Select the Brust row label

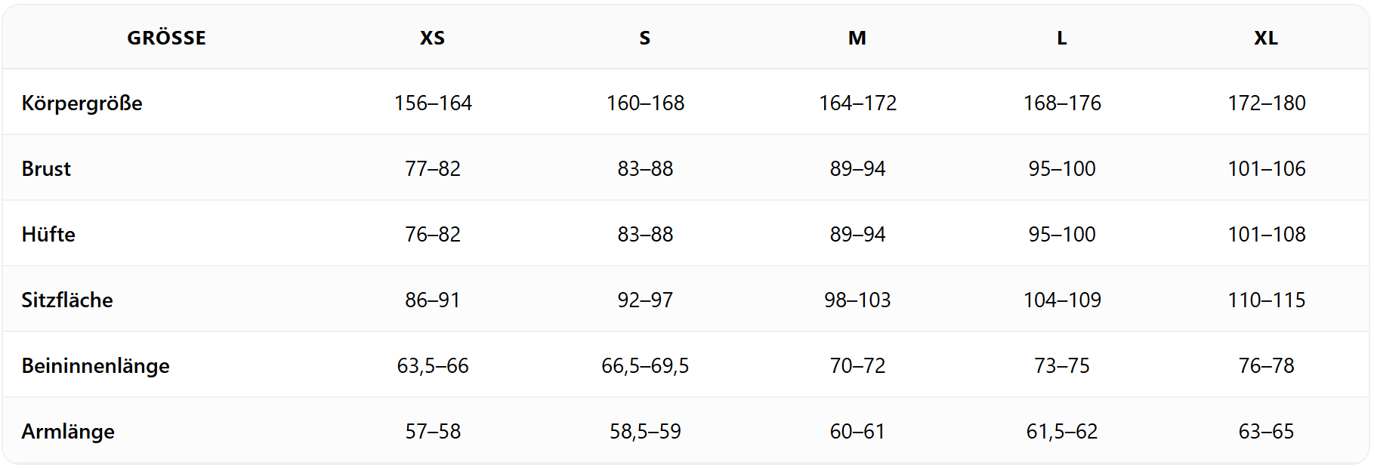pos(46,168)
